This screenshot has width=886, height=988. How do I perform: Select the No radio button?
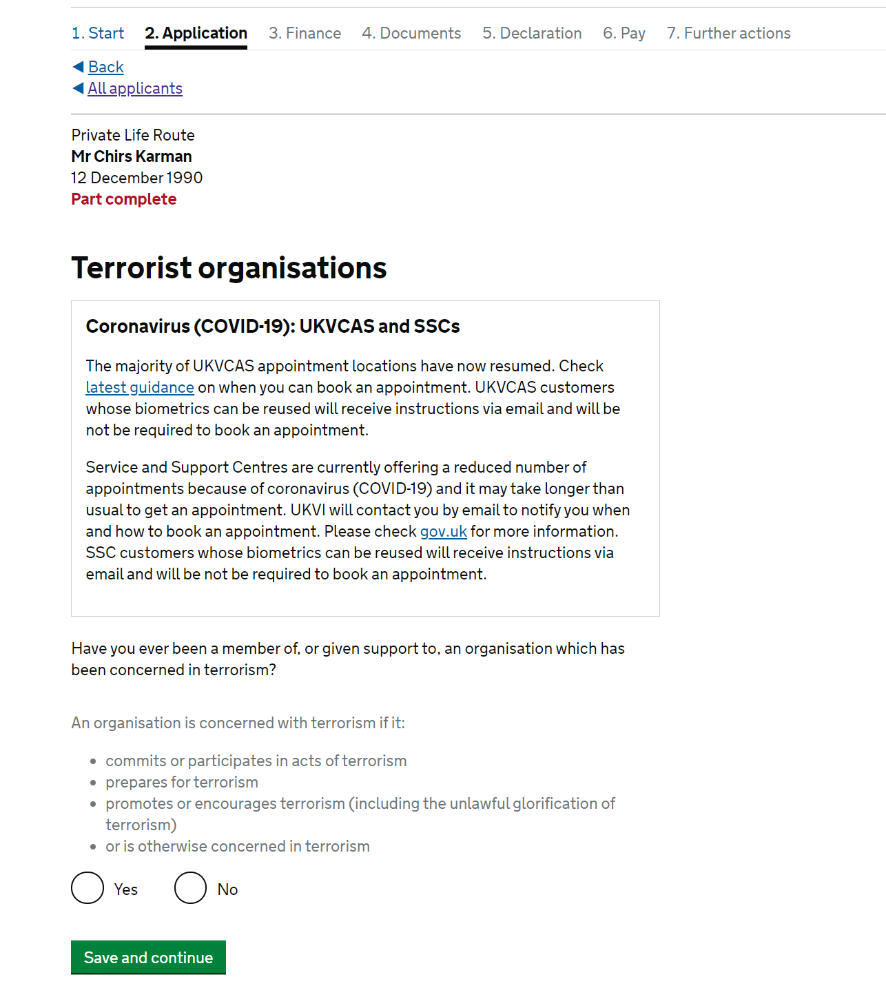tap(190, 887)
